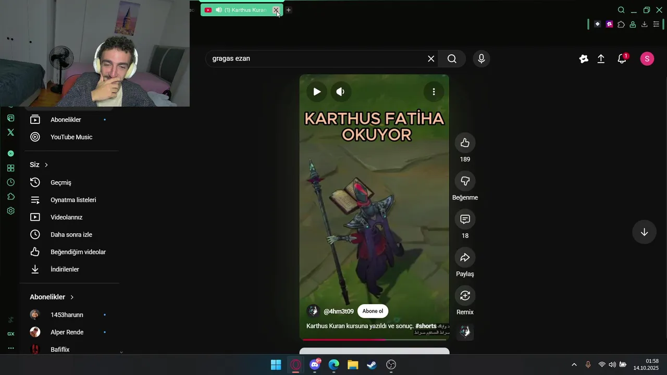The height and width of the screenshot is (375, 667).
Task: Click the Beğenme dislike button
Action: [465, 181]
